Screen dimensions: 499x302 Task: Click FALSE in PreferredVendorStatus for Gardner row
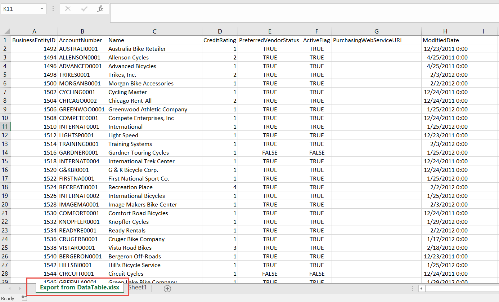point(270,152)
